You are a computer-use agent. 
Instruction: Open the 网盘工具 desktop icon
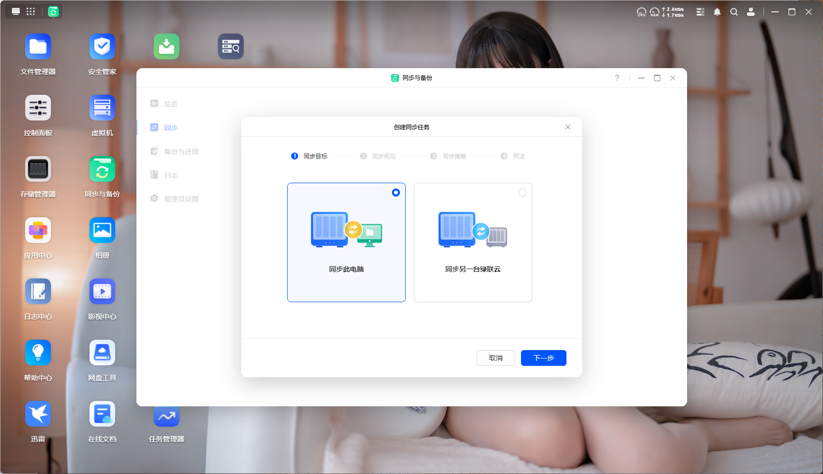point(102,353)
